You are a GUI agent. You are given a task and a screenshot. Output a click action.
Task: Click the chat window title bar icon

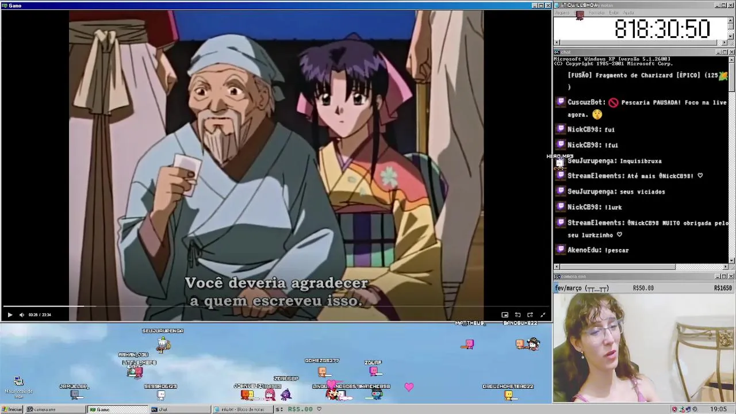[x=557, y=52]
